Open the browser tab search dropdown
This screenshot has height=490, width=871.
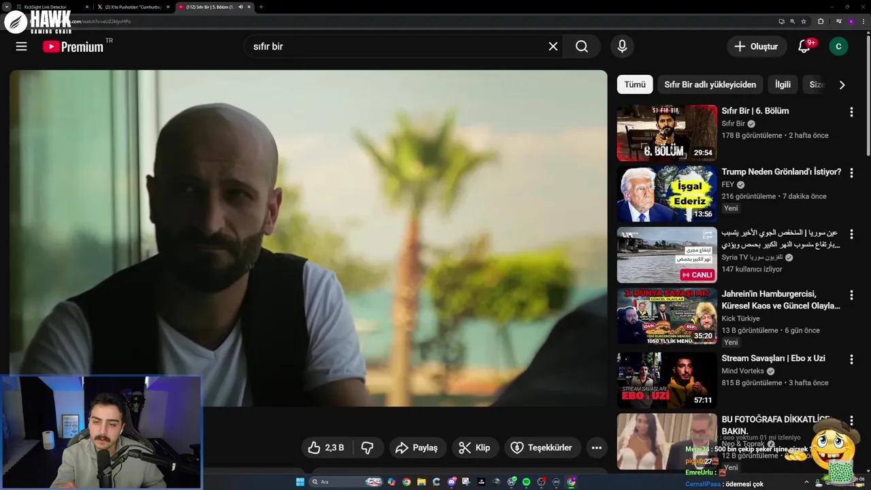click(x=5, y=7)
